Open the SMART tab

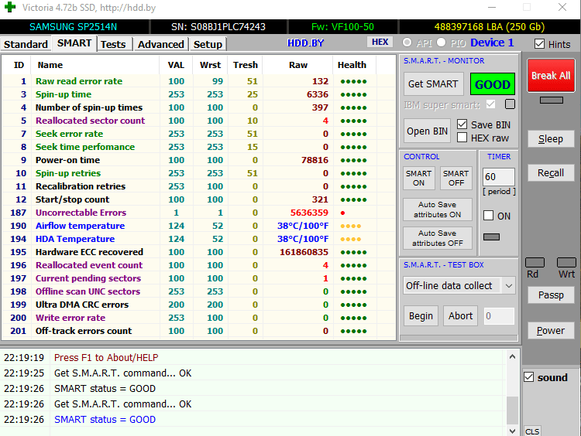click(x=74, y=43)
